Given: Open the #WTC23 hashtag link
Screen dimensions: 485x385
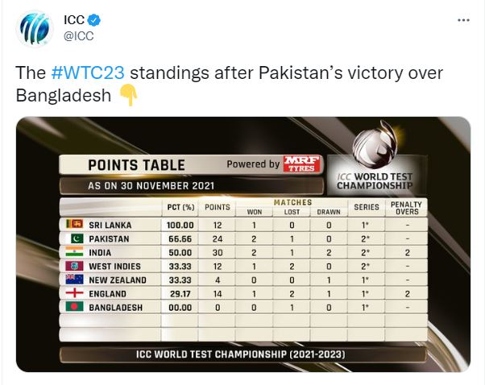Looking at the screenshot, I should (88, 72).
